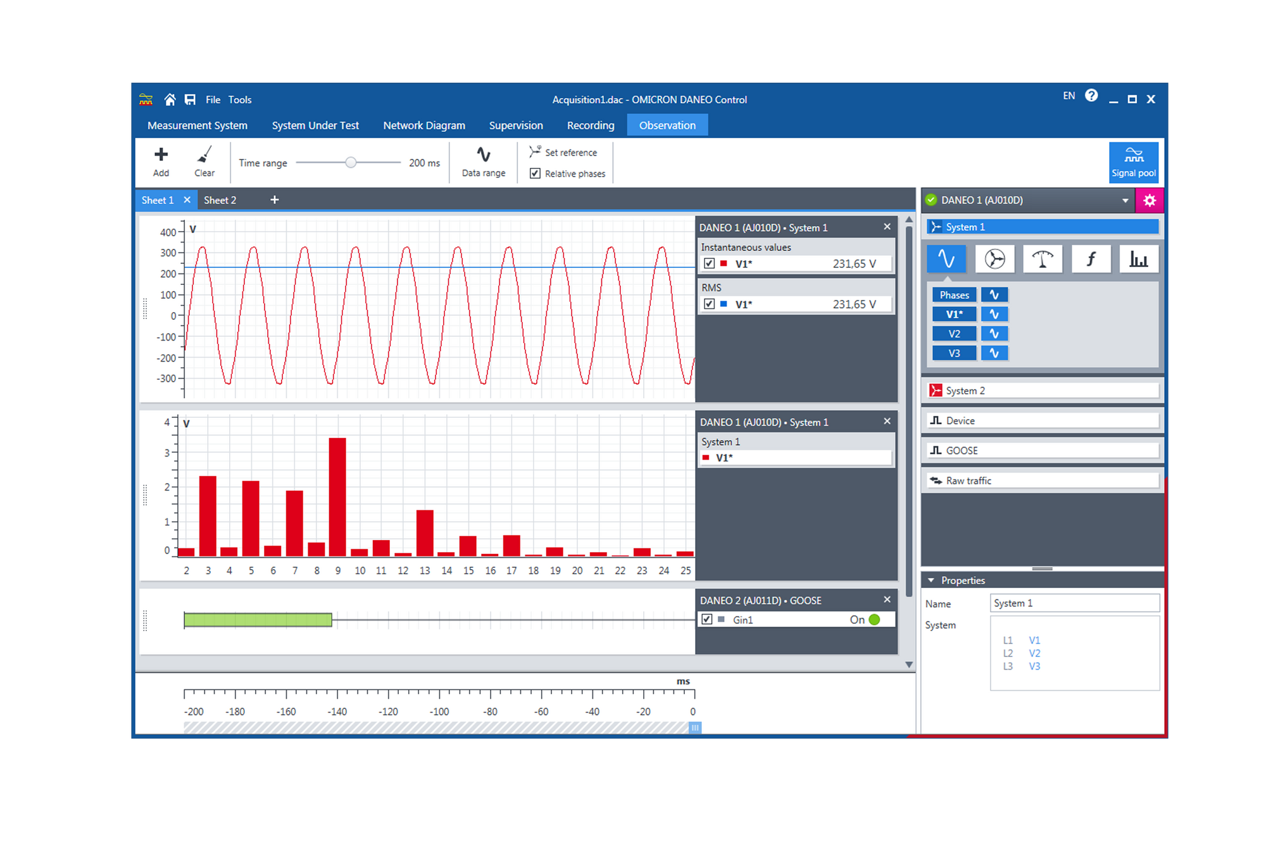Switch to Sheet 2 tab
The width and height of the screenshot is (1266, 847).
(x=220, y=200)
